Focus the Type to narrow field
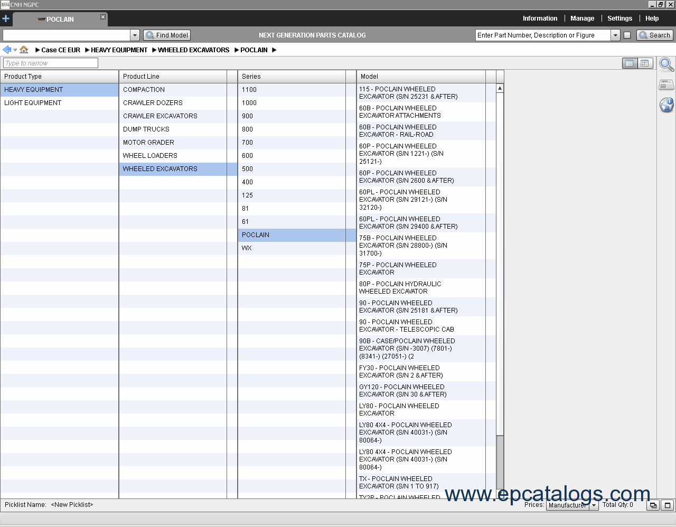 [51, 63]
